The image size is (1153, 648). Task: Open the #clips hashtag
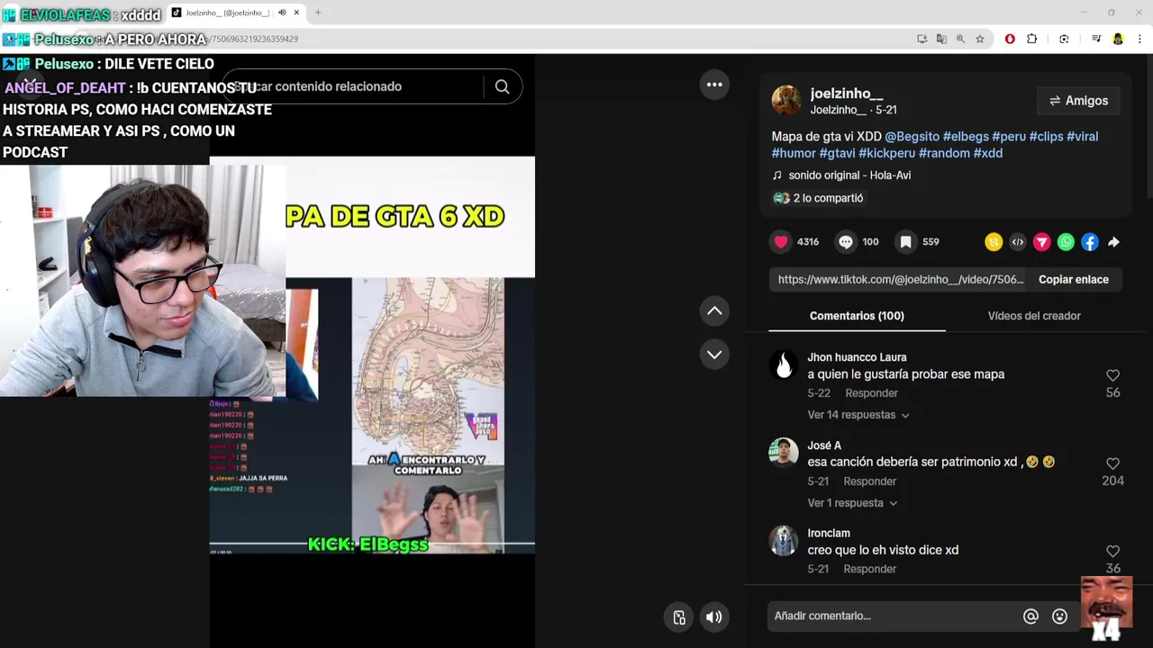[x=1046, y=137]
